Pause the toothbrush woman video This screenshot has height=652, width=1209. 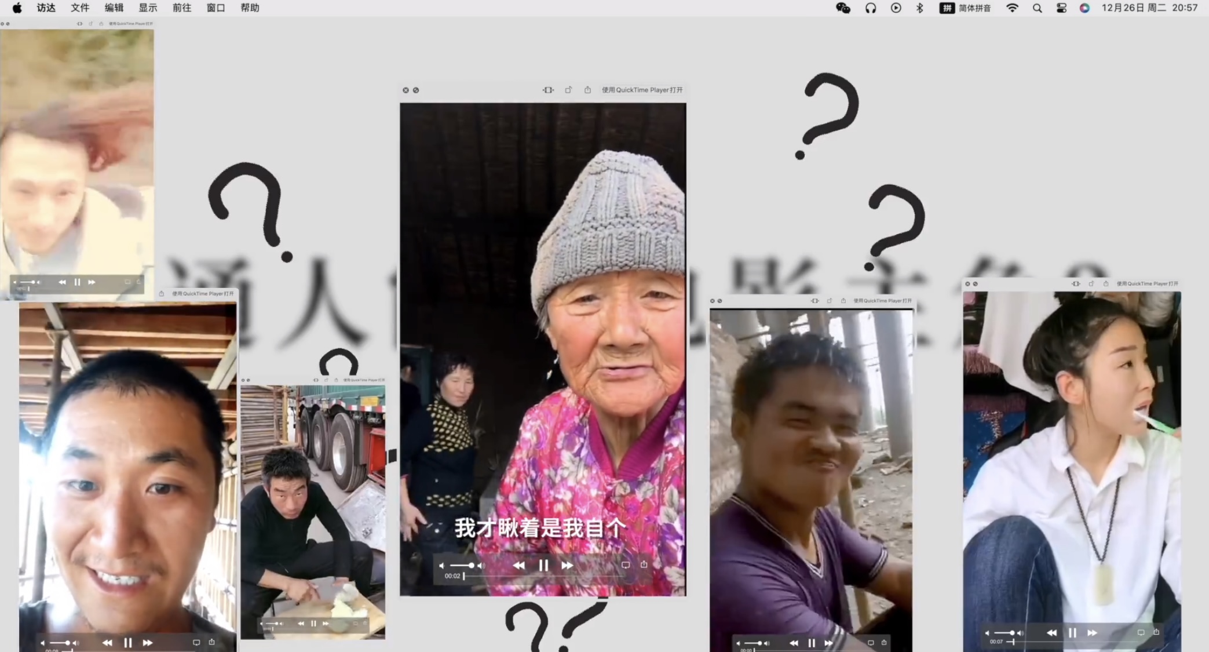[x=1072, y=633]
